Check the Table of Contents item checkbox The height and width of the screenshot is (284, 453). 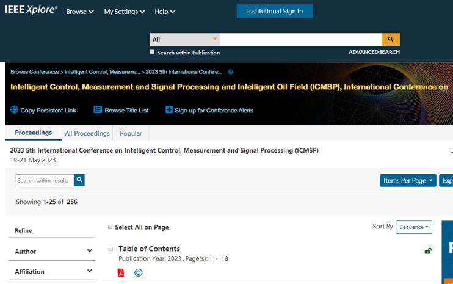click(110, 249)
